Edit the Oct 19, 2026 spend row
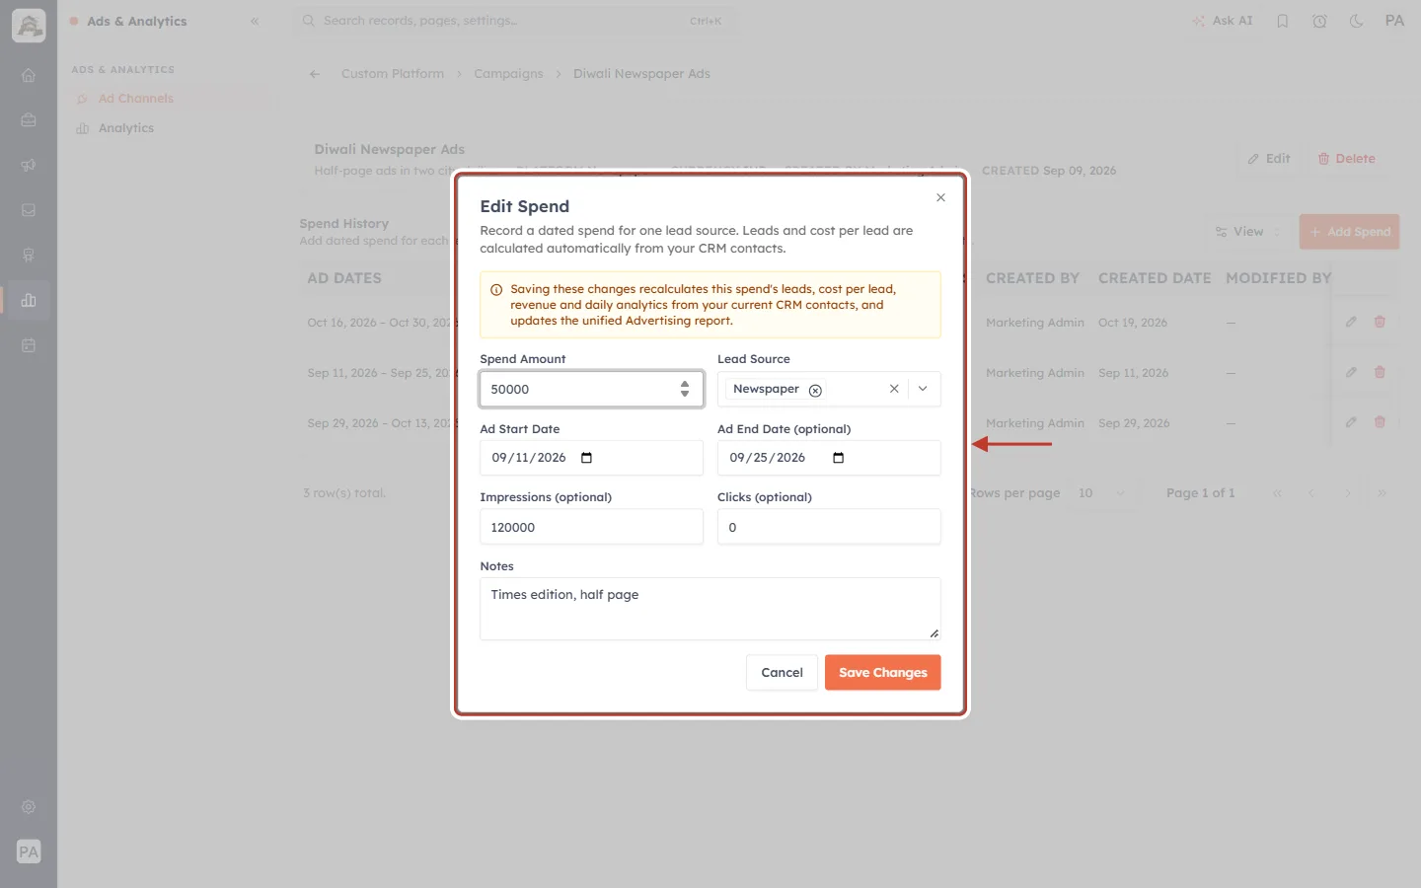 coord(1351,322)
